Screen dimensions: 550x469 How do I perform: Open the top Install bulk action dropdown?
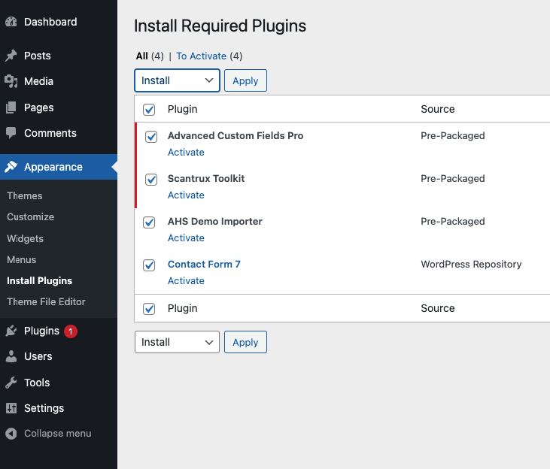pyautogui.click(x=177, y=80)
